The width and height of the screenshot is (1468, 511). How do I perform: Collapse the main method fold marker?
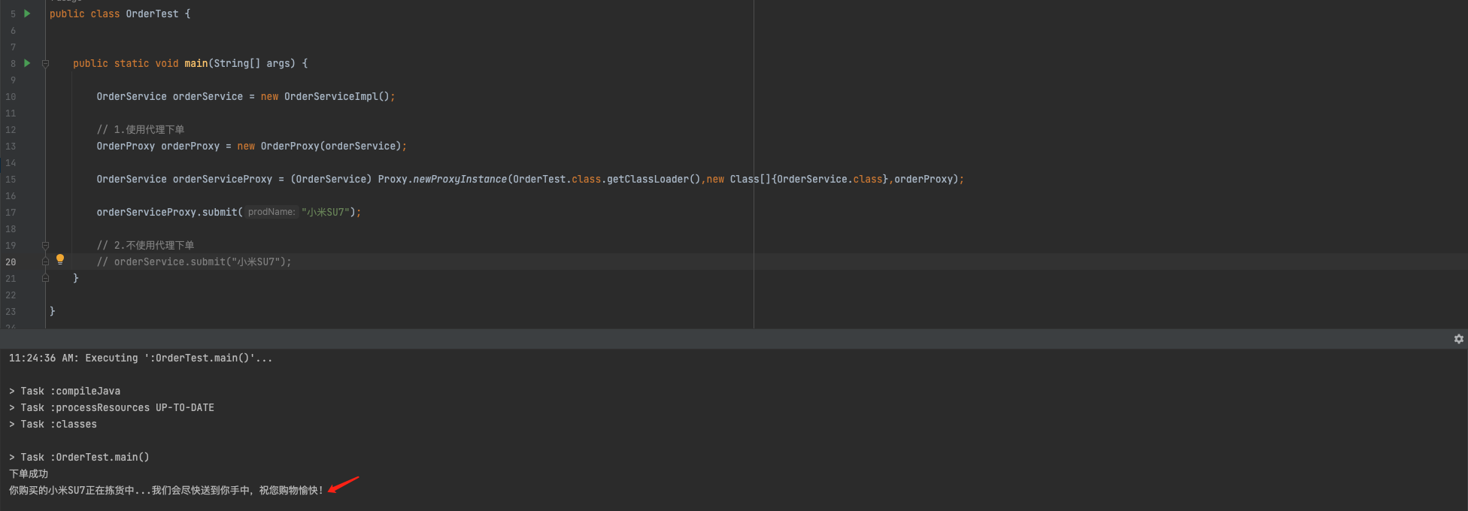pos(45,64)
